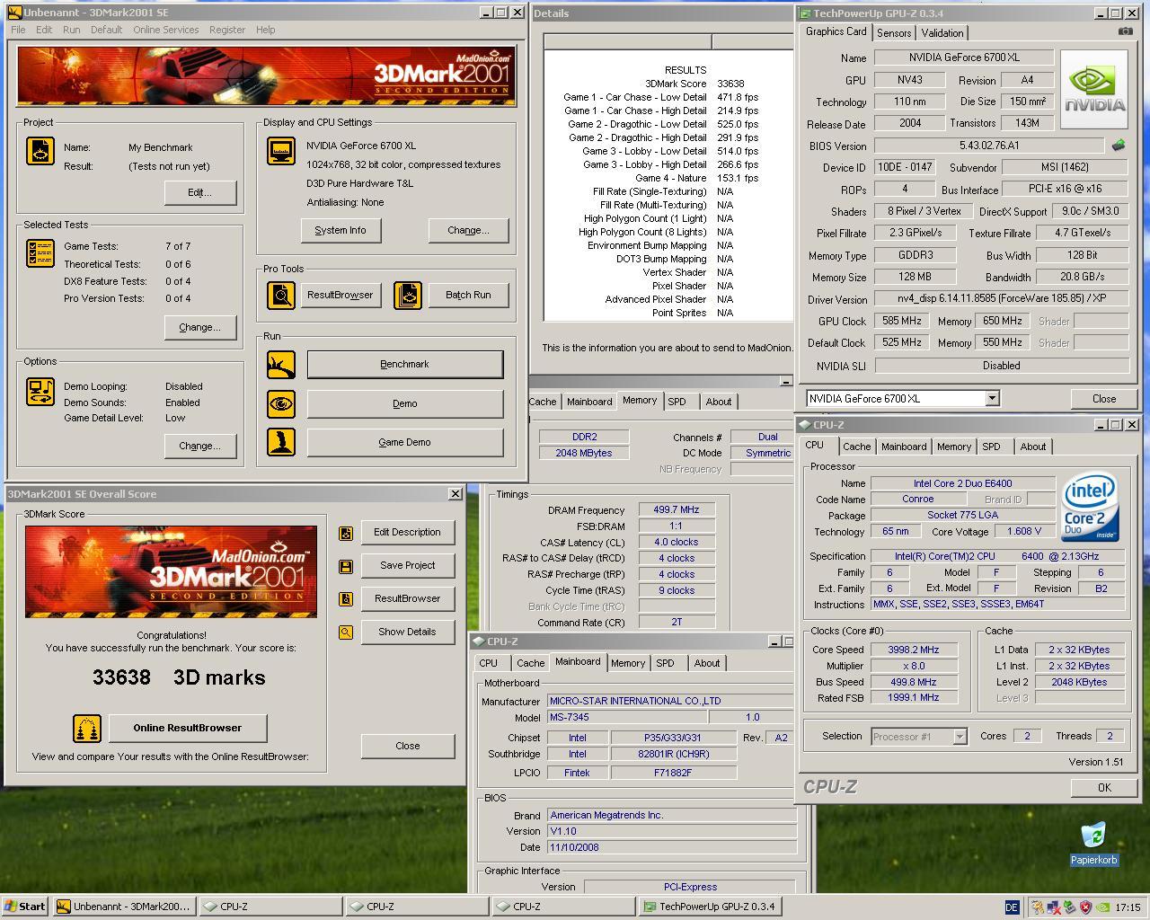Click the Start button
The width and height of the screenshot is (1150, 920).
pos(25,907)
